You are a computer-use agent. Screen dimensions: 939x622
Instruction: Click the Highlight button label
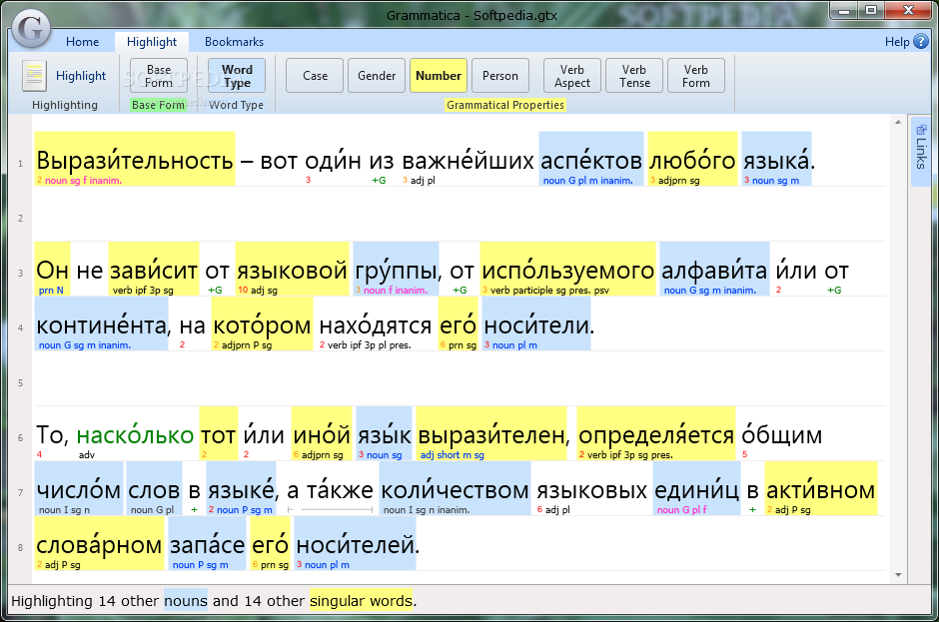coord(81,76)
